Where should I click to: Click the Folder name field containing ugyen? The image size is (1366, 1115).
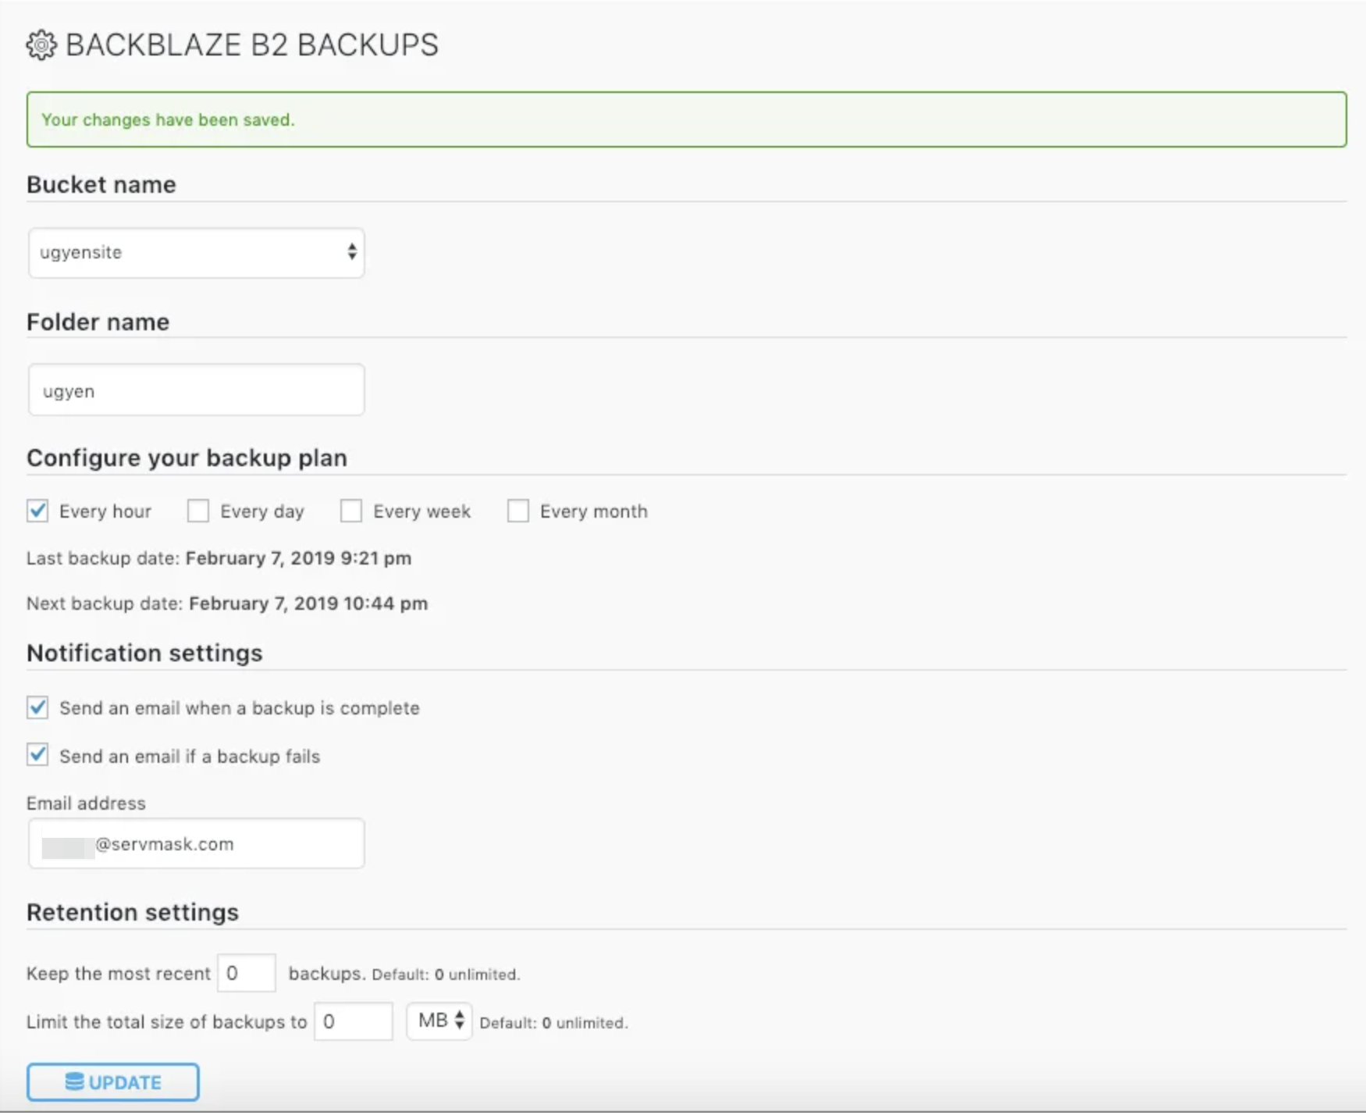click(x=196, y=390)
